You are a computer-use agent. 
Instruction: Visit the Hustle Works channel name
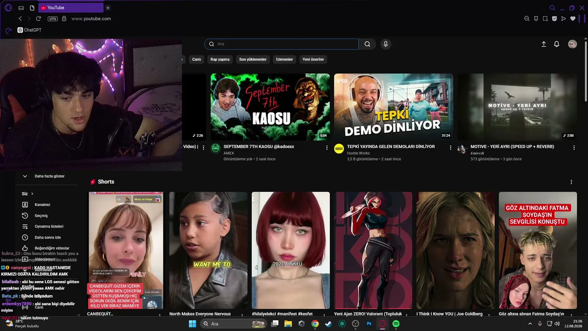coord(358,153)
